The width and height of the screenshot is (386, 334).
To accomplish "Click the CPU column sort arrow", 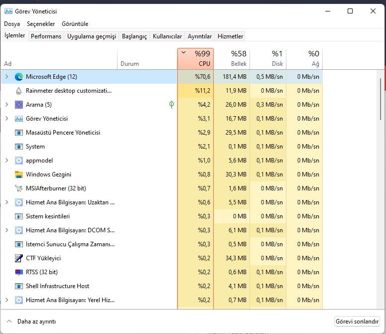I will (x=183, y=52).
